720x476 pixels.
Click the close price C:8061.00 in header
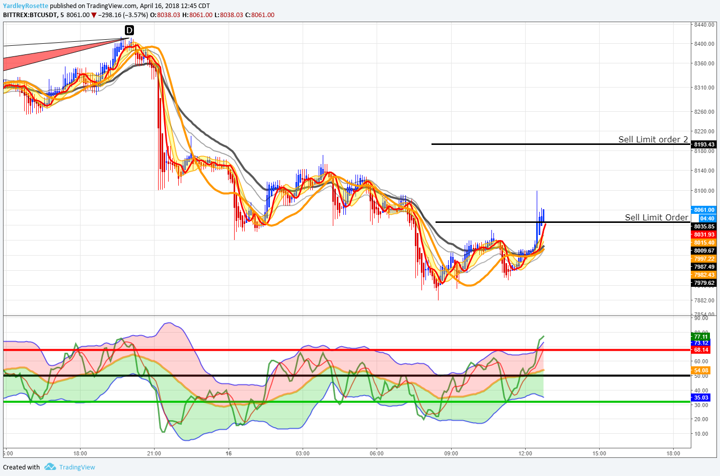[x=260, y=15]
